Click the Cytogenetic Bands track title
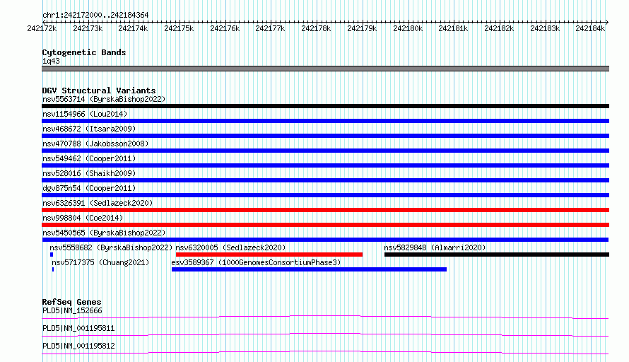The width and height of the screenshot is (629, 362). (84, 52)
